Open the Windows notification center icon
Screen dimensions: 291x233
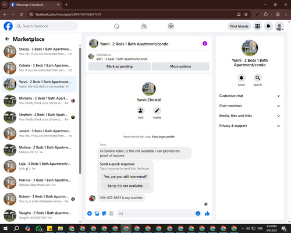coord(284,228)
